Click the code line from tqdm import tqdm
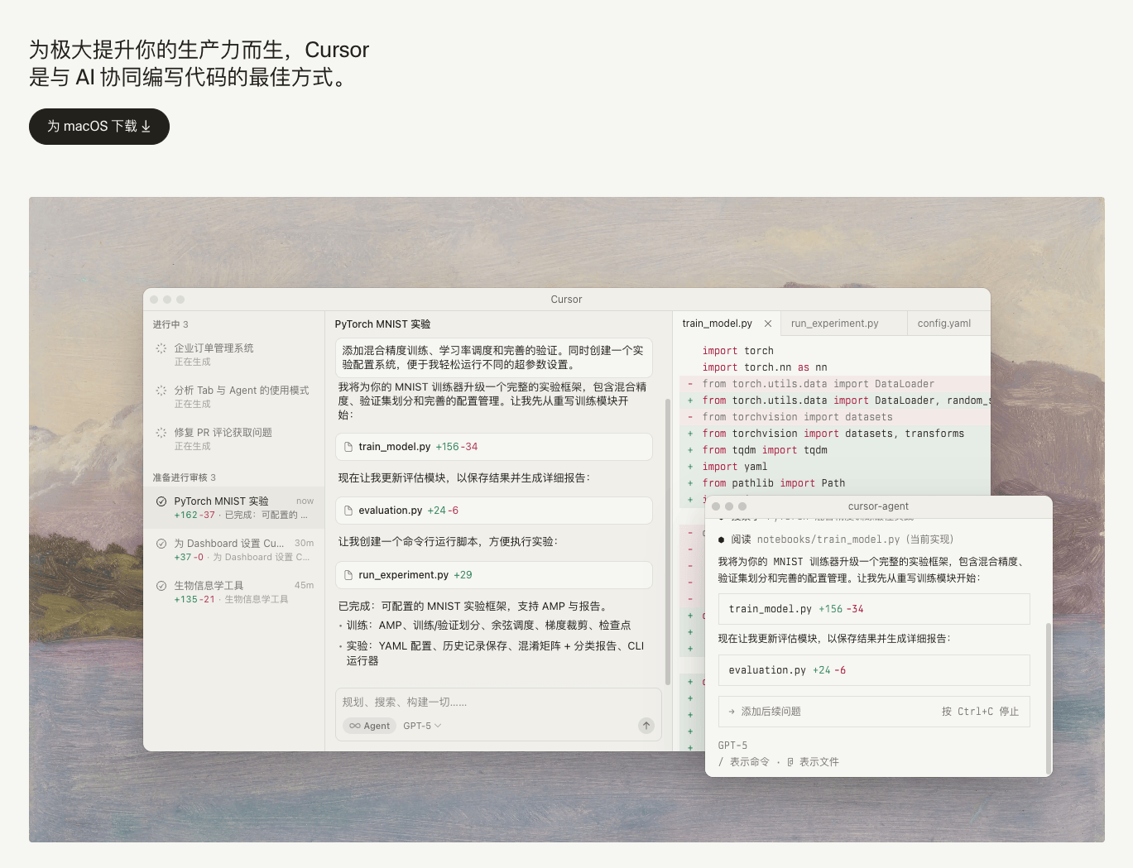Image resolution: width=1133 pixels, height=868 pixels. pos(765,450)
